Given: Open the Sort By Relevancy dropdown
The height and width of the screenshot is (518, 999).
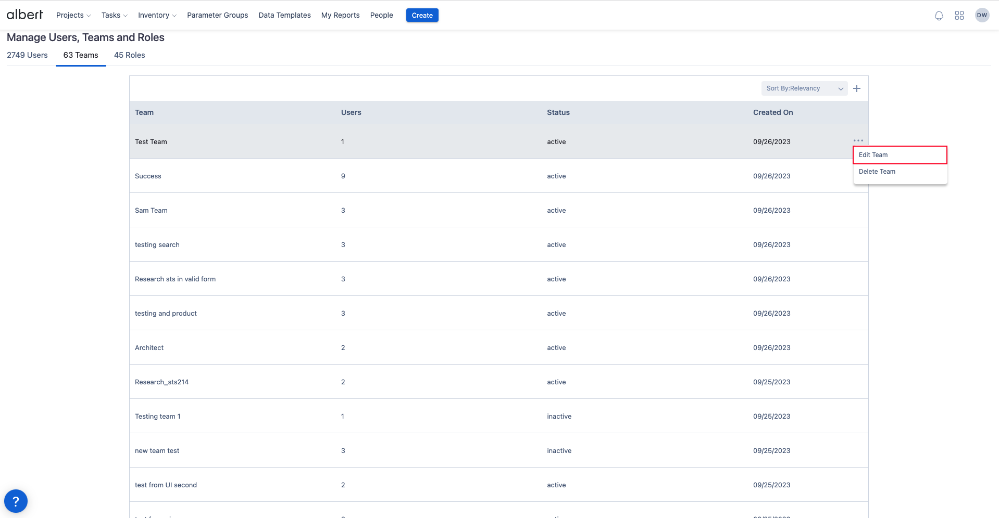Looking at the screenshot, I should click(x=804, y=88).
